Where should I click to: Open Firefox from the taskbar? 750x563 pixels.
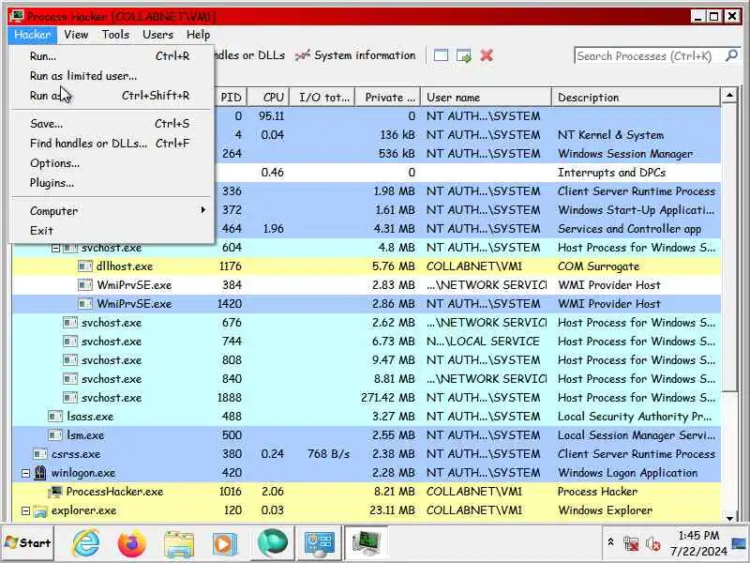click(132, 543)
